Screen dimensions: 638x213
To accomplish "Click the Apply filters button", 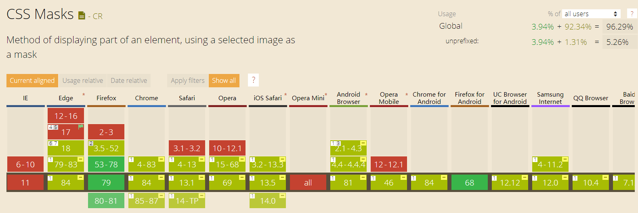I will click(x=188, y=80).
